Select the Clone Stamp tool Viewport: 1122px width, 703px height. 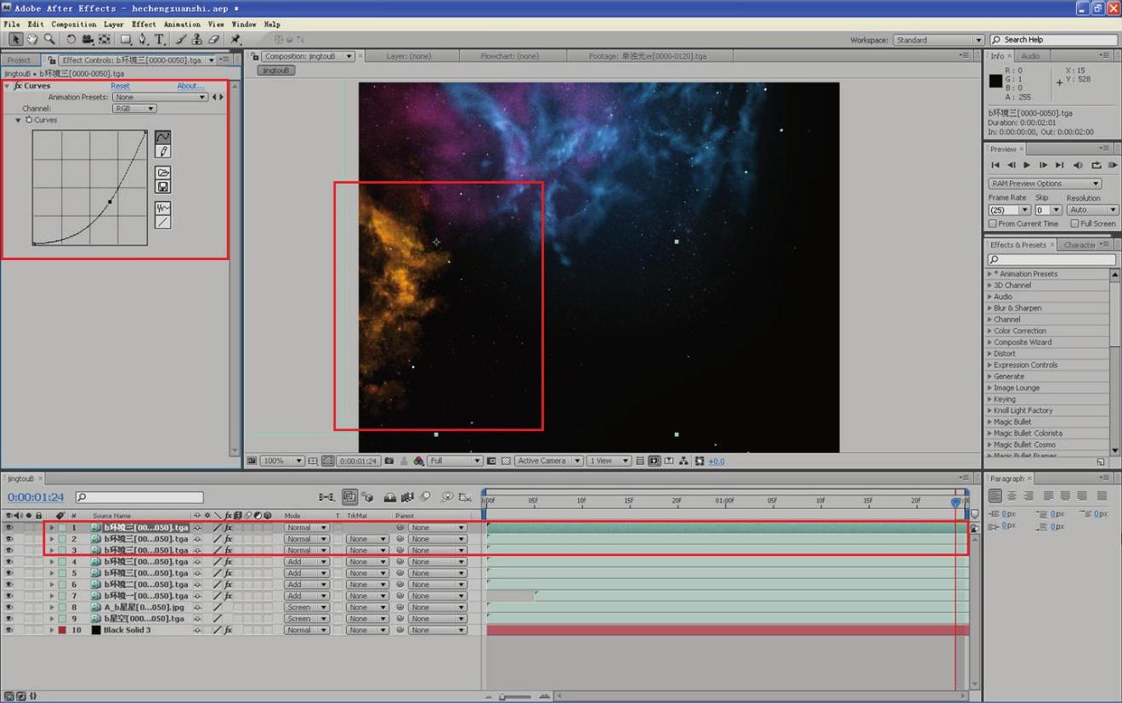(197, 39)
